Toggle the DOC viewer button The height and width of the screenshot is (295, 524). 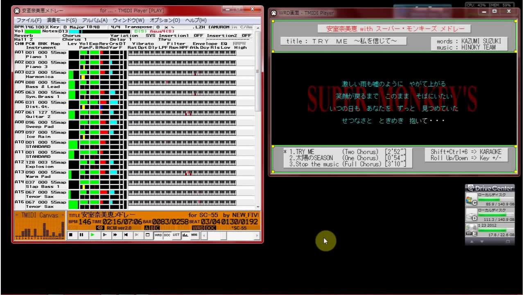point(167,235)
